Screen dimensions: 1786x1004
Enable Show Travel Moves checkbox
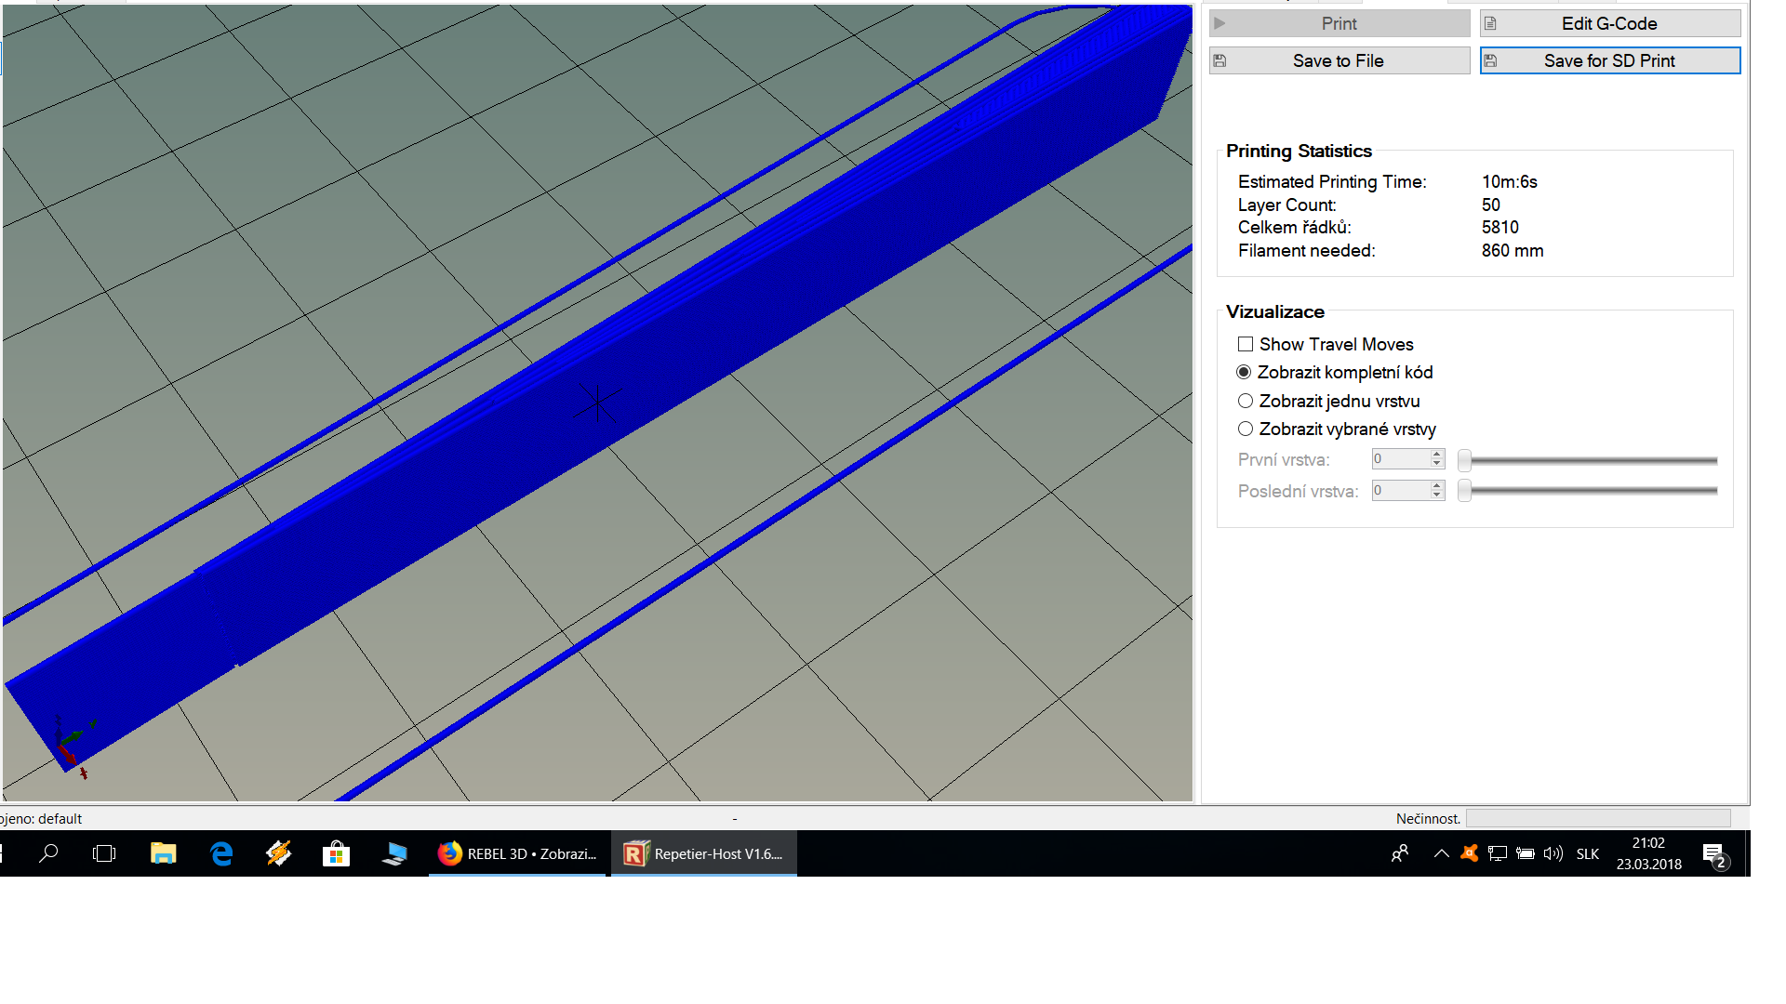coord(1246,344)
